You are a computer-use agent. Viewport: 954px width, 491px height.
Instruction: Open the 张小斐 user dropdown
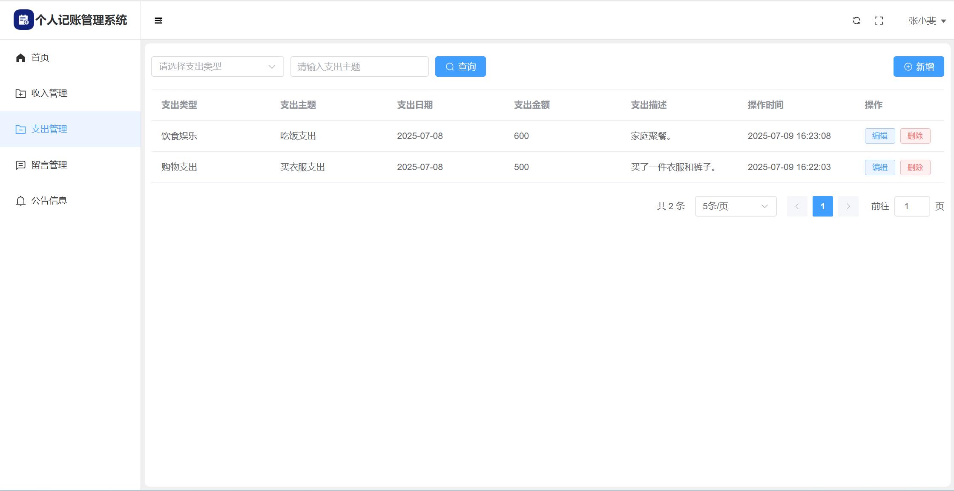[x=927, y=20]
